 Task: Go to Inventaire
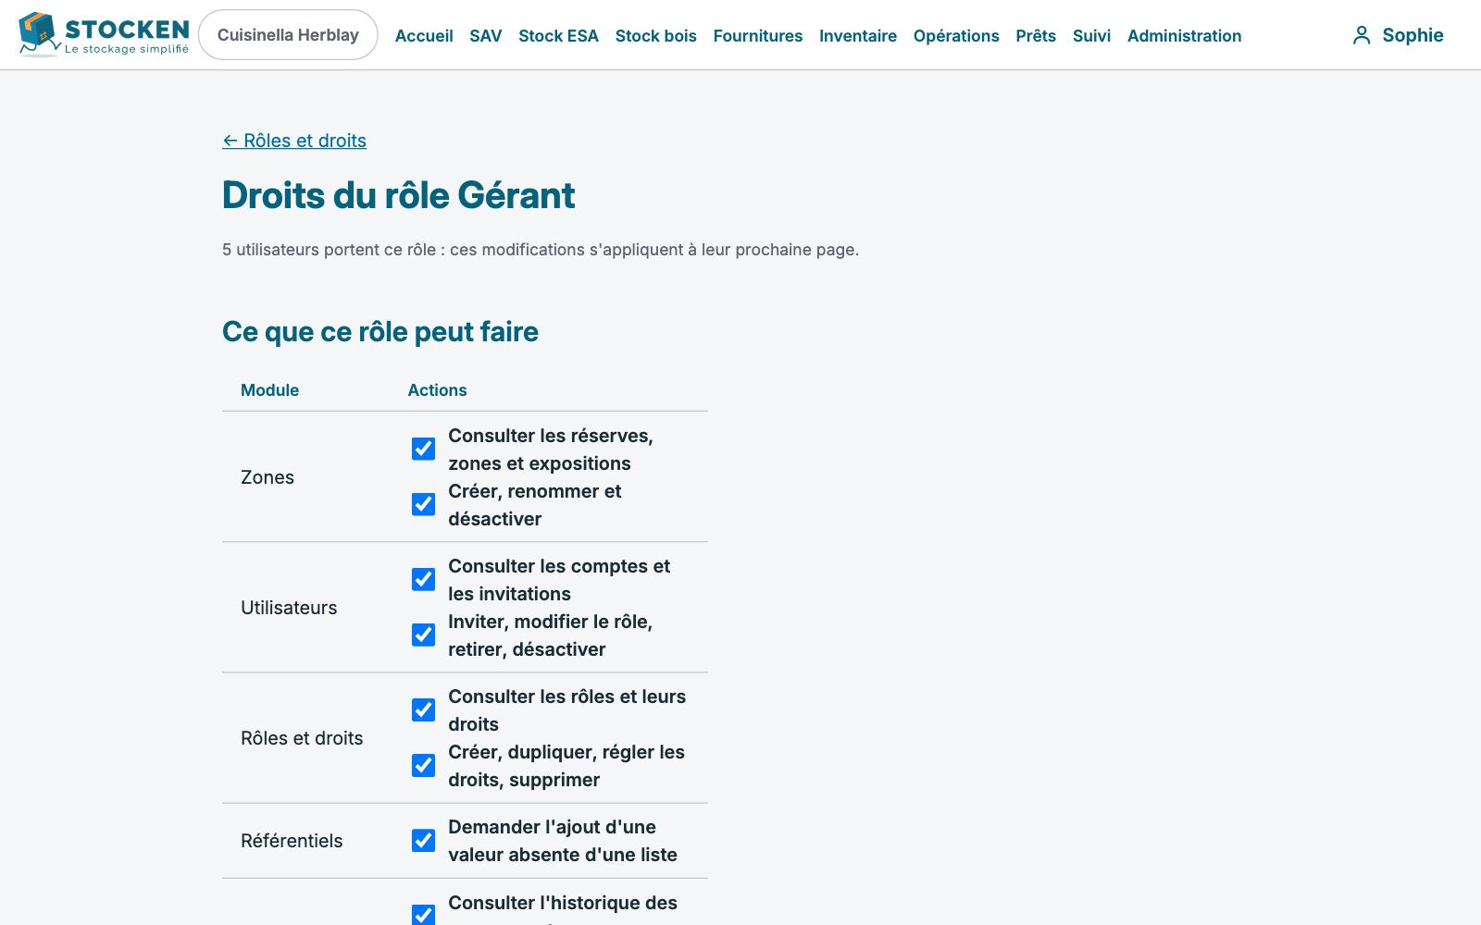[x=858, y=36]
